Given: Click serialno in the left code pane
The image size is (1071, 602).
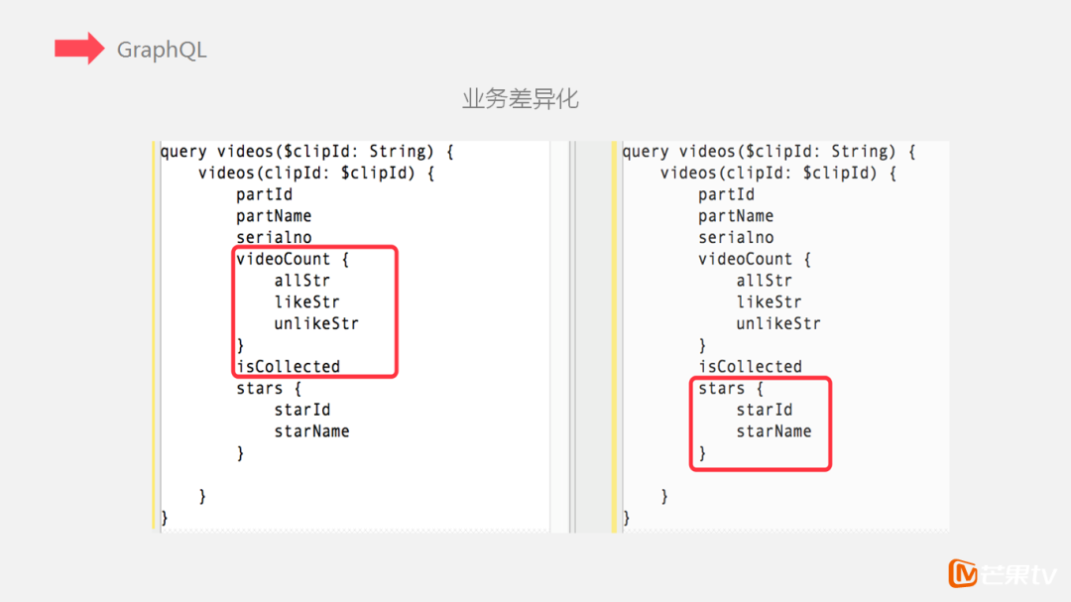Looking at the screenshot, I should [274, 238].
